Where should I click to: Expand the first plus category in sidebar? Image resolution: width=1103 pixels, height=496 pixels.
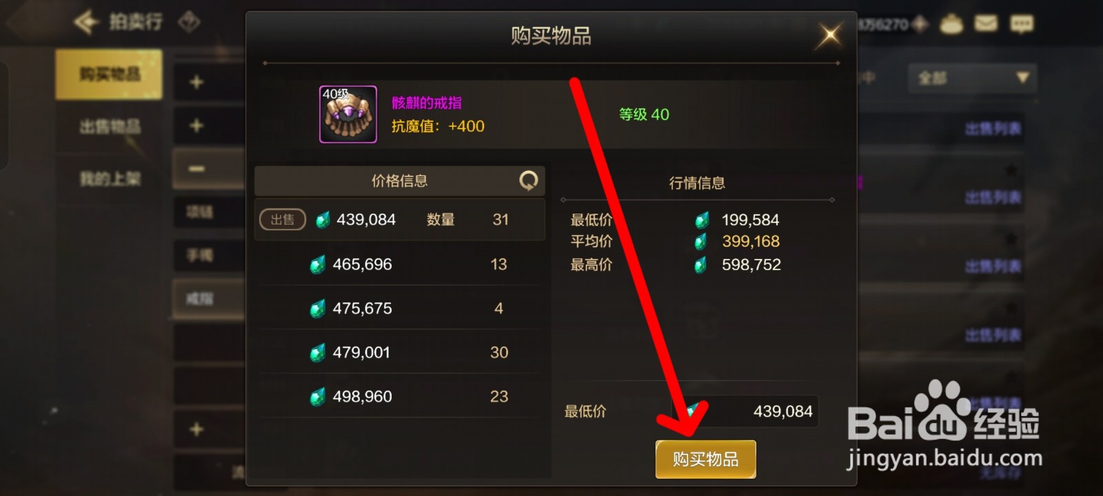[196, 82]
